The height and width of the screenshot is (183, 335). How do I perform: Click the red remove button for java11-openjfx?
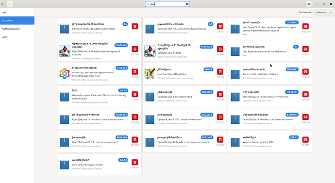305,26
